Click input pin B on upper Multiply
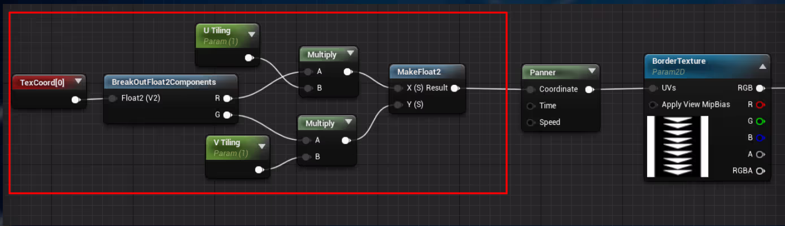The image size is (785, 226). pyautogui.click(x=308, y=88)
